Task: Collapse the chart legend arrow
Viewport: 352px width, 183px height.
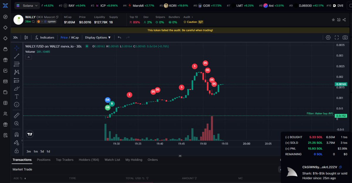Action: coord(28,57)
